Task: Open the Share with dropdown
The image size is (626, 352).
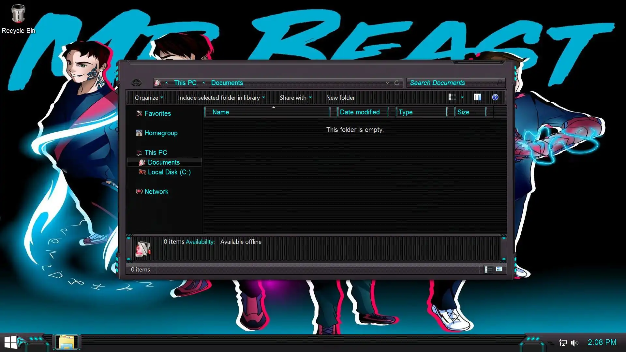Action: pyautogui.click(x=295, y=97)
